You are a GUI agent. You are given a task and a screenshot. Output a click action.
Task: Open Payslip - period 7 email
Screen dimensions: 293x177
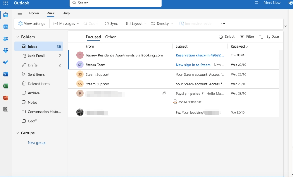(173, 98)
